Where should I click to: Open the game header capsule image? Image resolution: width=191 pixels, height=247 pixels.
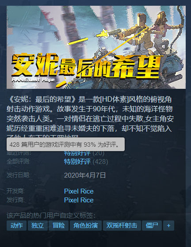click(96, 47)
